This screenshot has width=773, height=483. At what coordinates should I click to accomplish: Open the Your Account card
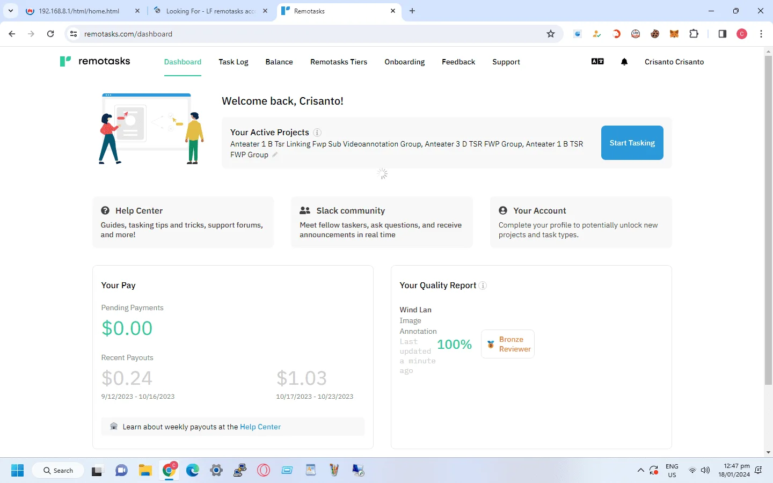[581, 222]
